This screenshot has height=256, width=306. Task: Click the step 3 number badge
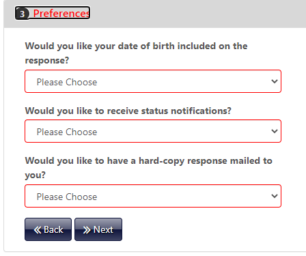[x=23, y=14]
